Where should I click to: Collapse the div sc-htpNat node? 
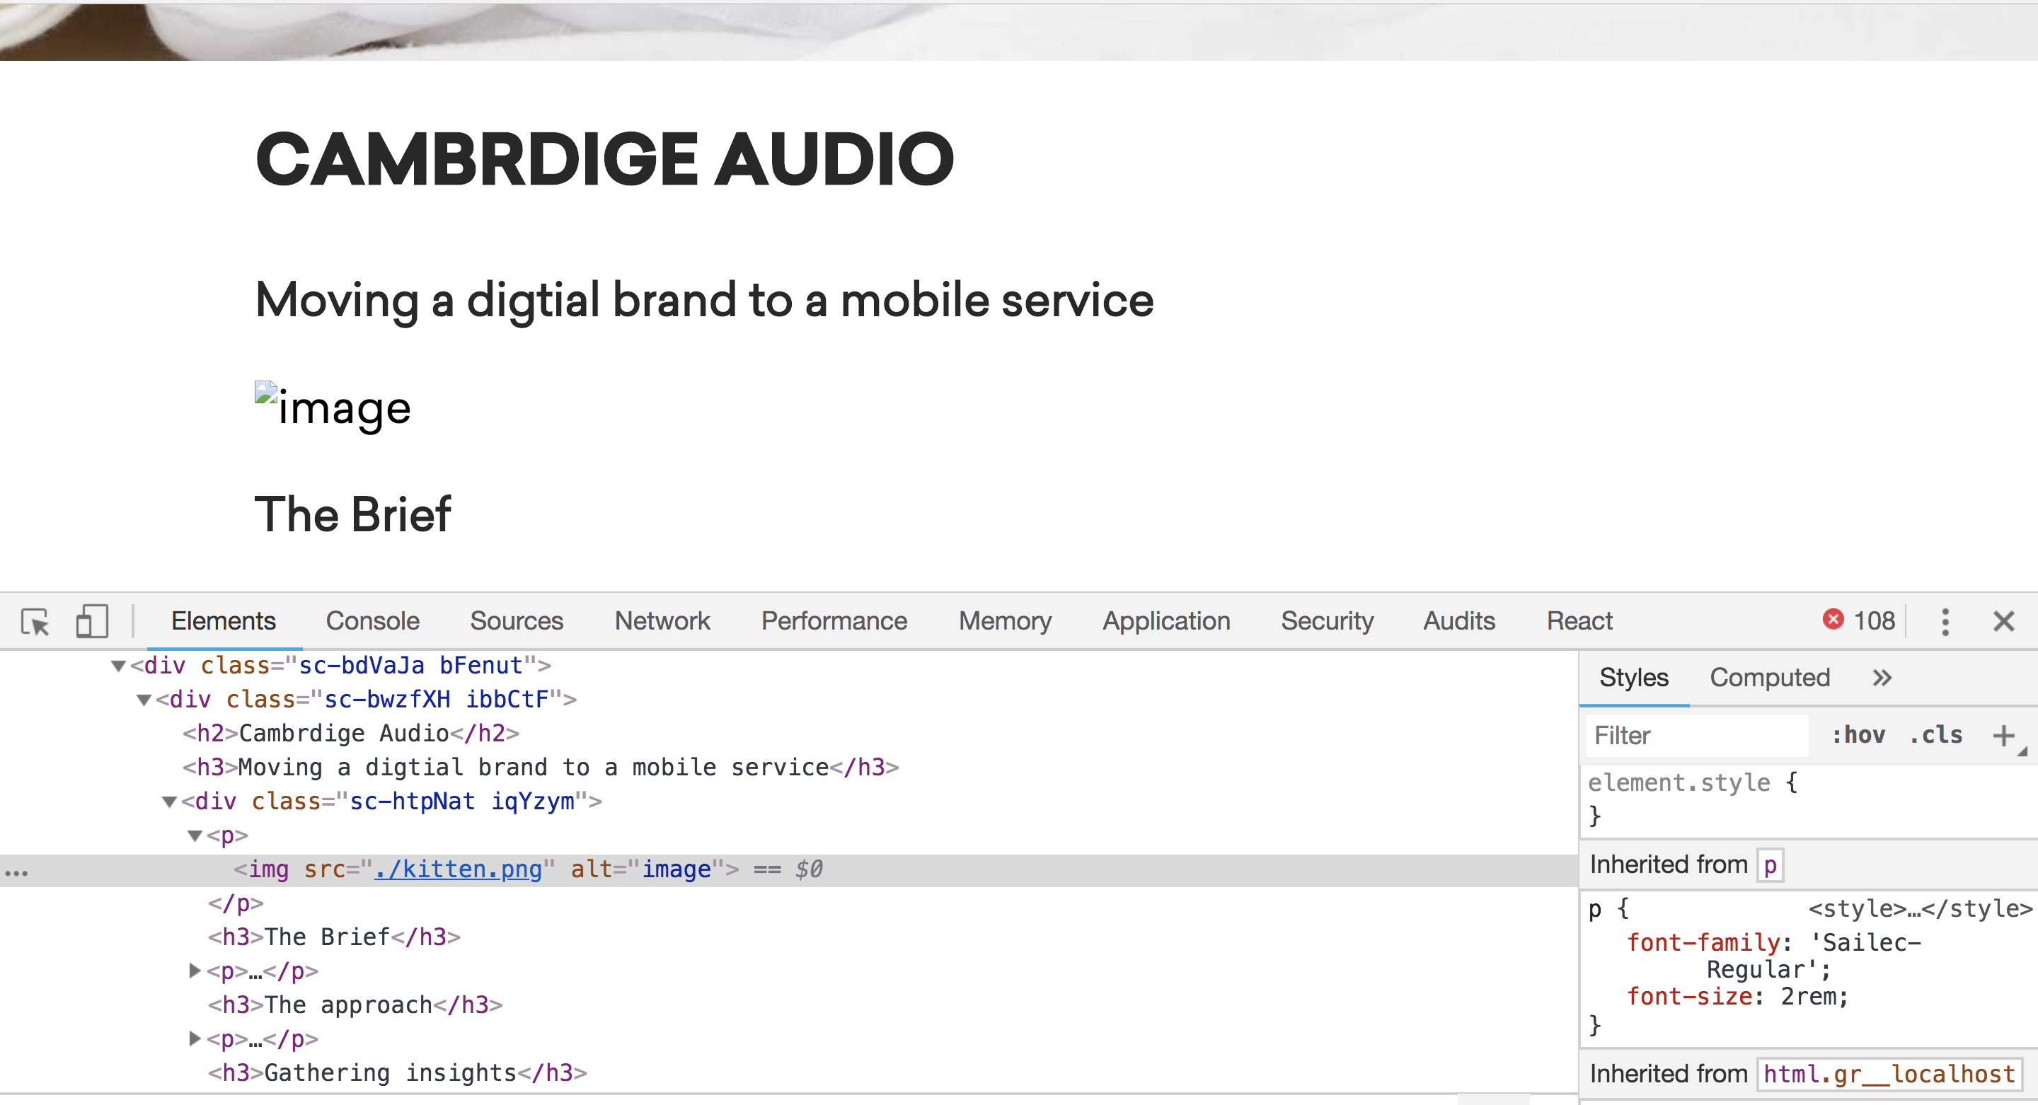[169, 802]
